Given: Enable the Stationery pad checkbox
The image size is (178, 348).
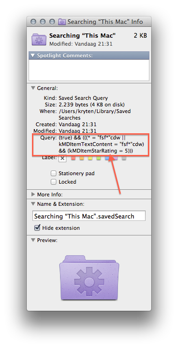Looking at the screenshot, I should click(54, 173).
